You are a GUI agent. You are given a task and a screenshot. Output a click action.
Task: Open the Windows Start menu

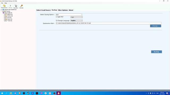coord(2,93)
